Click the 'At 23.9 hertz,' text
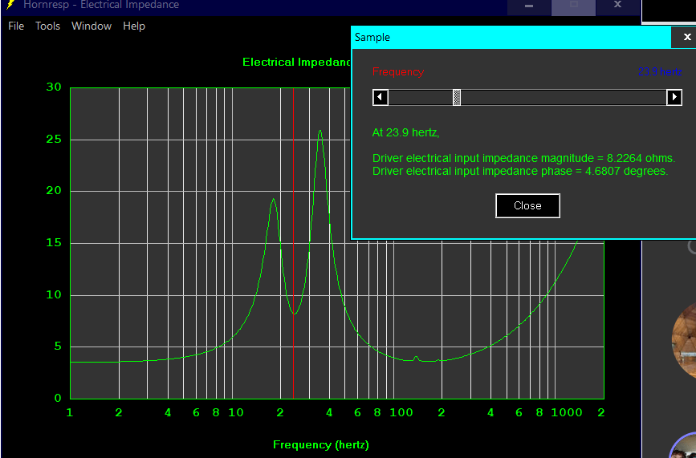696x458 pixels. tap(405, 132)
